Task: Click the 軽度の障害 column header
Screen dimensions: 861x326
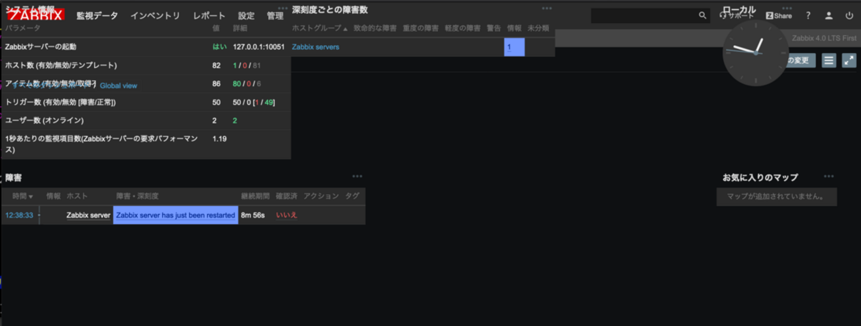Action: [x=463, y=28]
